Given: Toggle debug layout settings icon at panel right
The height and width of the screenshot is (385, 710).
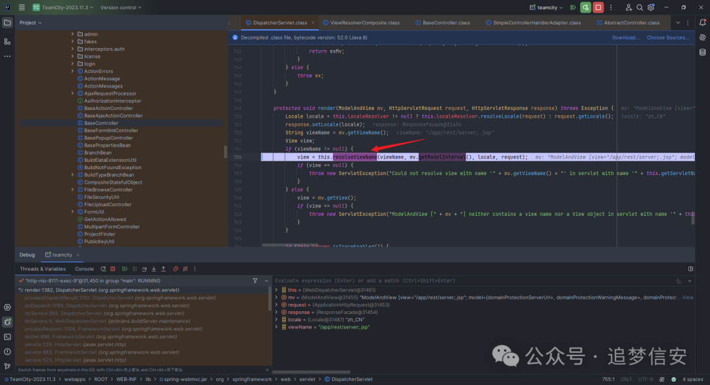Looking at the screenshot, I should click(x=690, y=269).
